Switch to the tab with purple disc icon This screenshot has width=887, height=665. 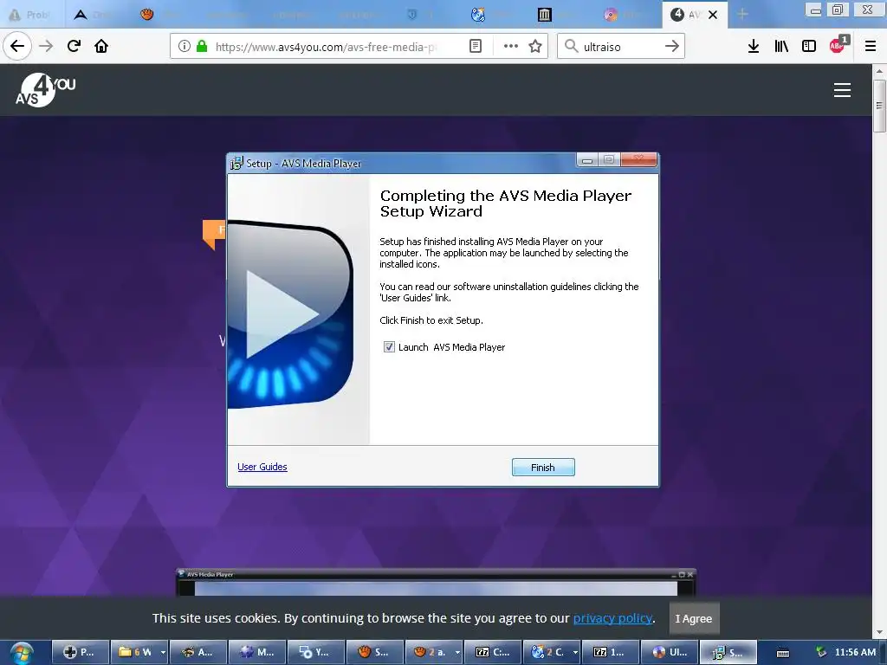click(x=628, y=15)
